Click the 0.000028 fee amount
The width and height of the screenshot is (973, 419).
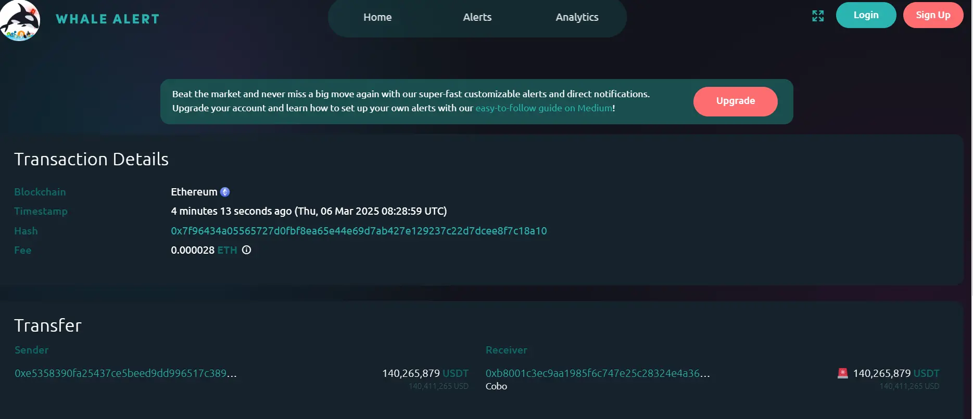(193, 250)
